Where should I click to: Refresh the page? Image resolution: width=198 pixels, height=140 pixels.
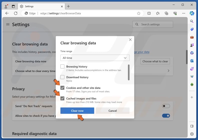point(16,13)
